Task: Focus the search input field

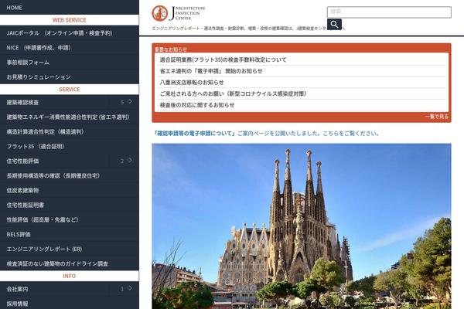Action: pyautogui.click(x=389, y=12)
